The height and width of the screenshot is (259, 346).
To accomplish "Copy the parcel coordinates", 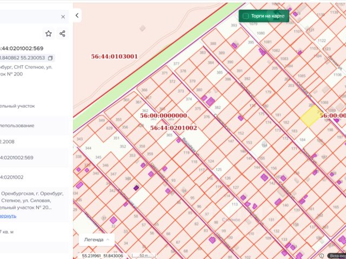I will tap(50, 58).
